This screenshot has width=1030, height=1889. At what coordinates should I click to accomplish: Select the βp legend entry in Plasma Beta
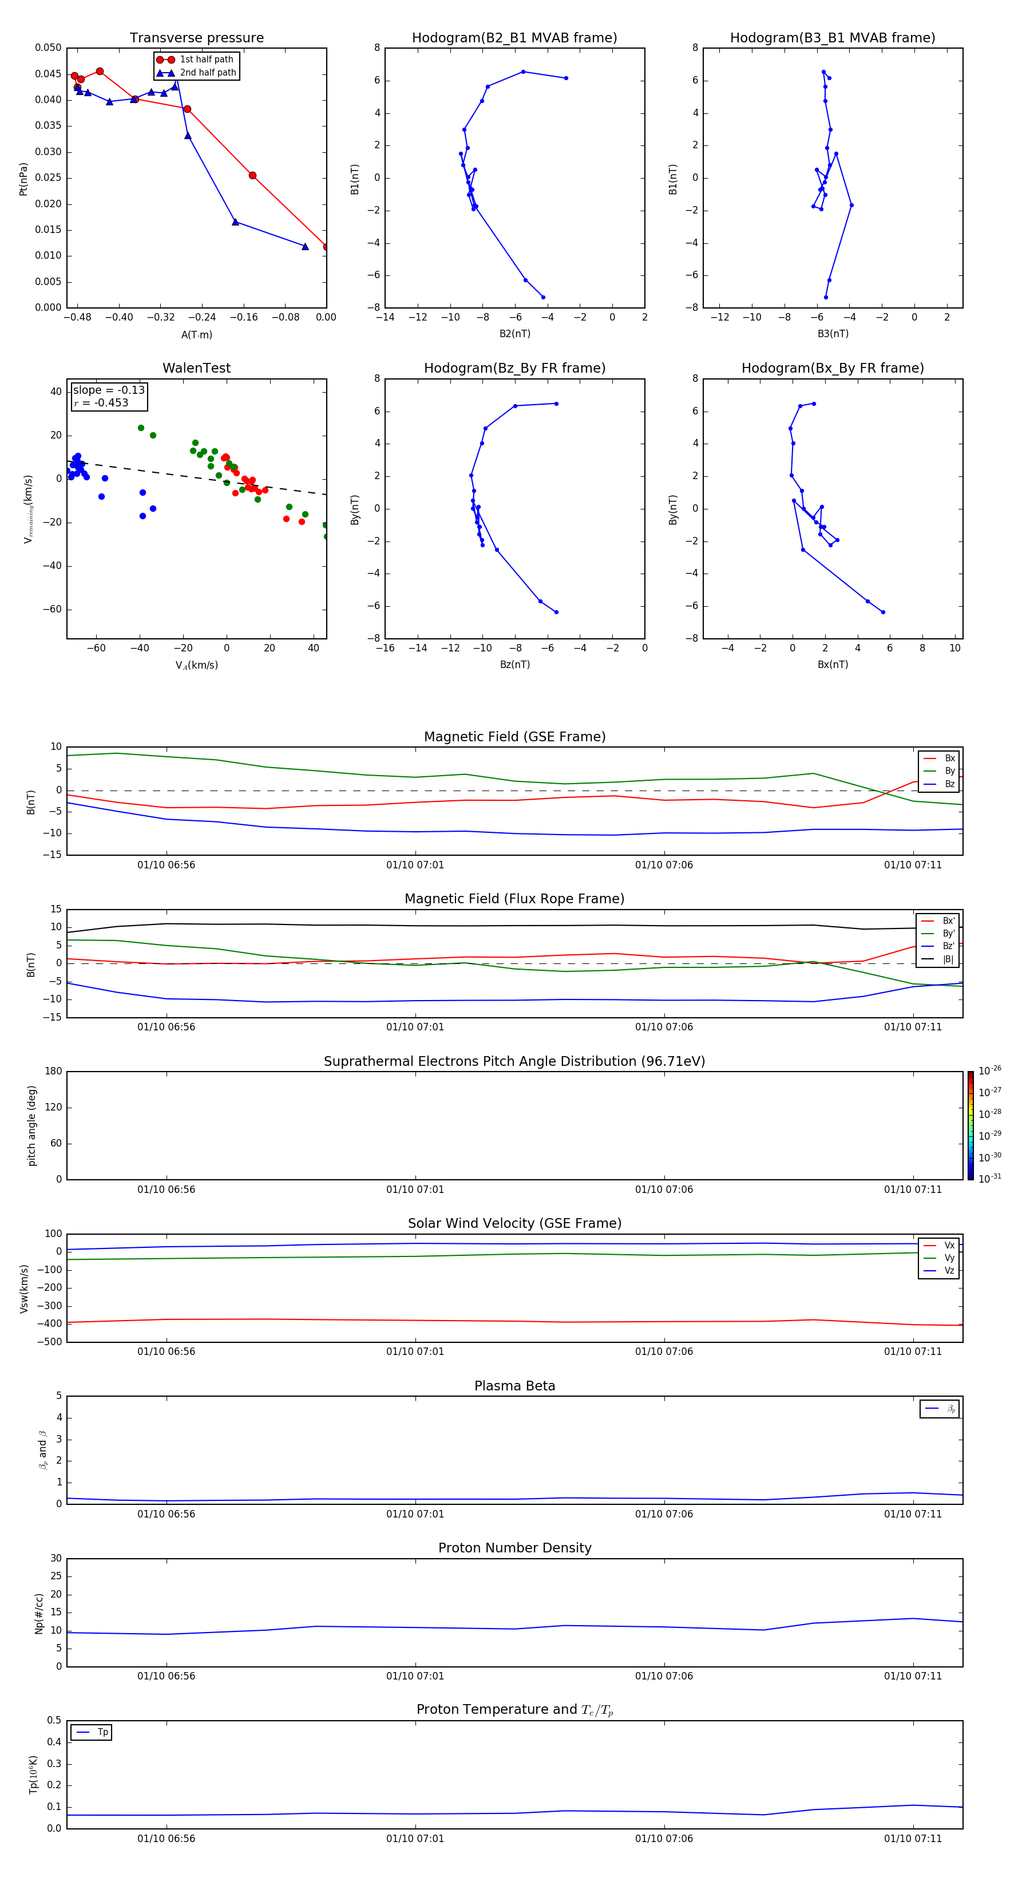940,1409
